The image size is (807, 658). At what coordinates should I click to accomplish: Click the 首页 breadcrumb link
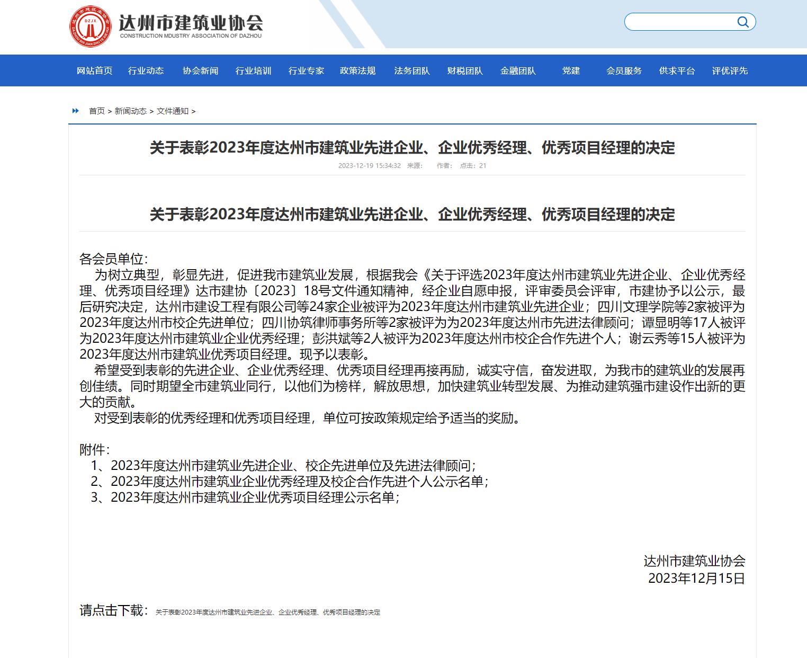point(97,111)
